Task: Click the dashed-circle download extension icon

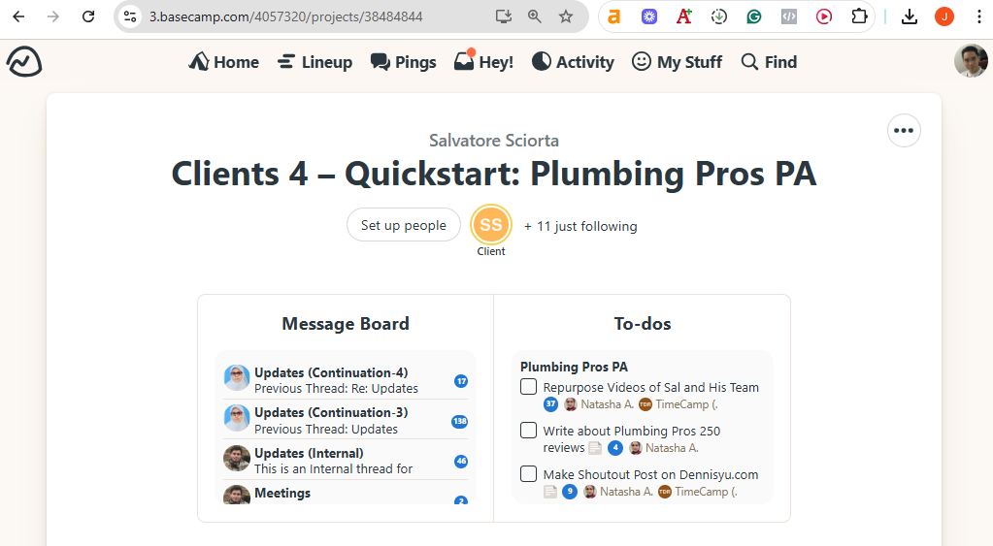Action: click(x=719, y=16)
